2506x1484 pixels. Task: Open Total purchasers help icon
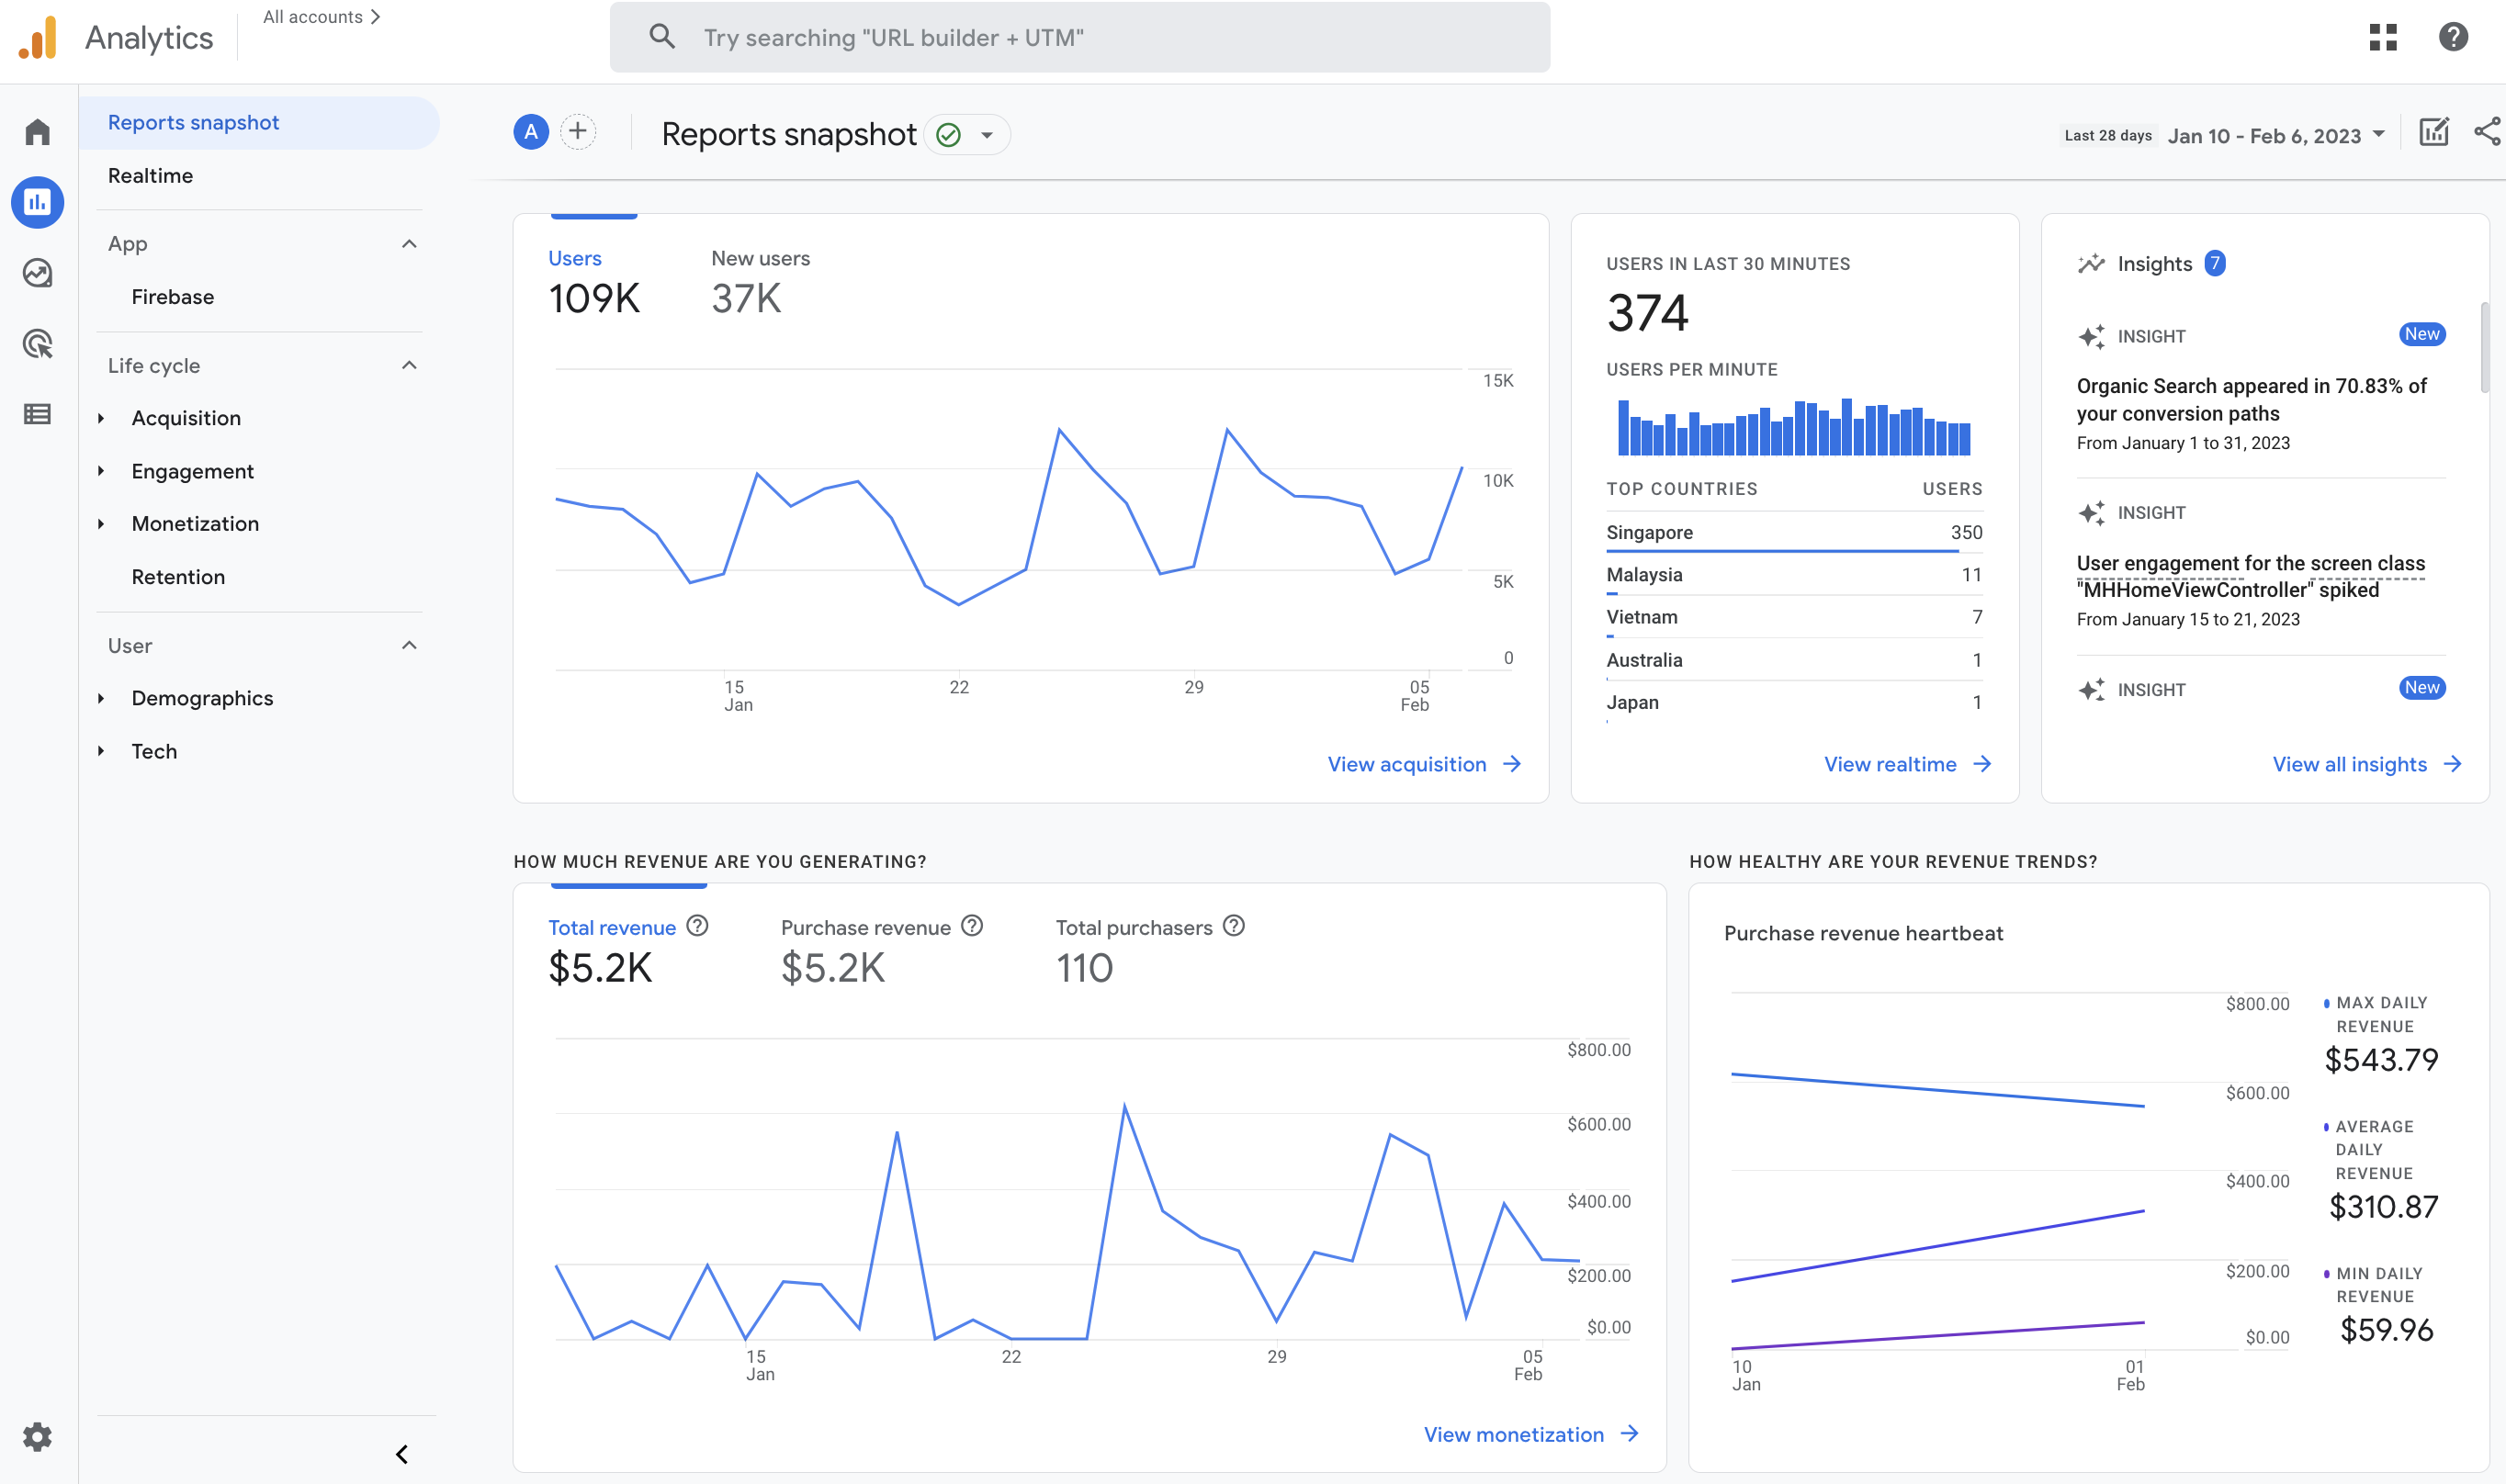pyautogui.click(x=1234, y=926)
